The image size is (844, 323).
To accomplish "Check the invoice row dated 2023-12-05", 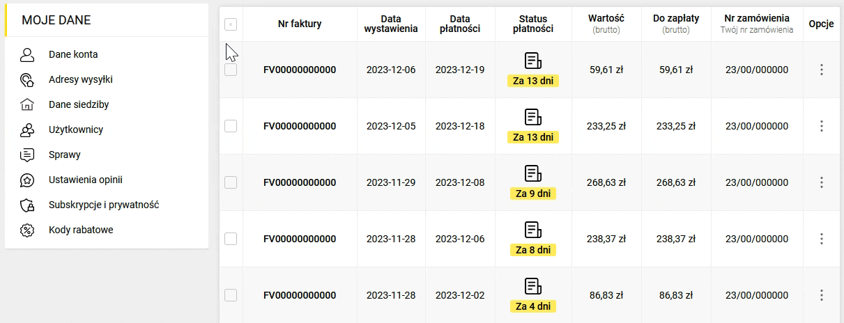I will [x=231, y=126].
